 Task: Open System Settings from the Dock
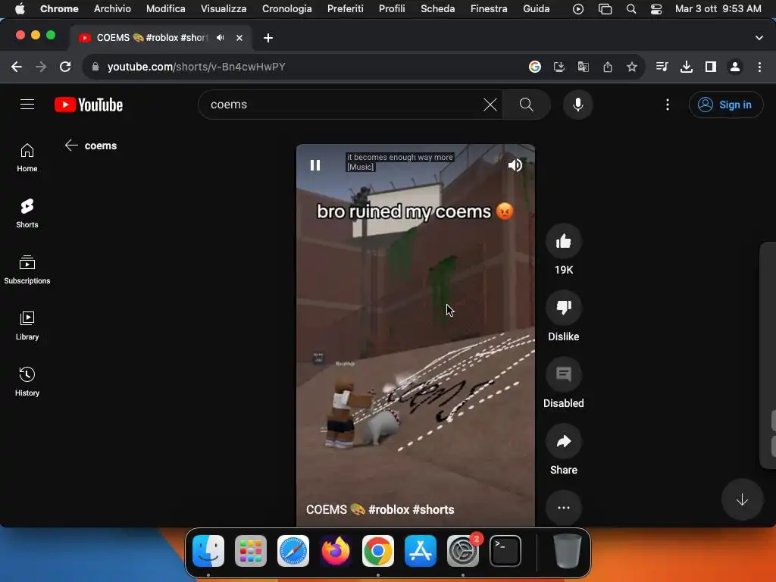coord(463,550)
